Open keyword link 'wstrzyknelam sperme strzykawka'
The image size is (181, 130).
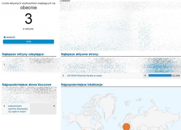(x=18, y=109)
